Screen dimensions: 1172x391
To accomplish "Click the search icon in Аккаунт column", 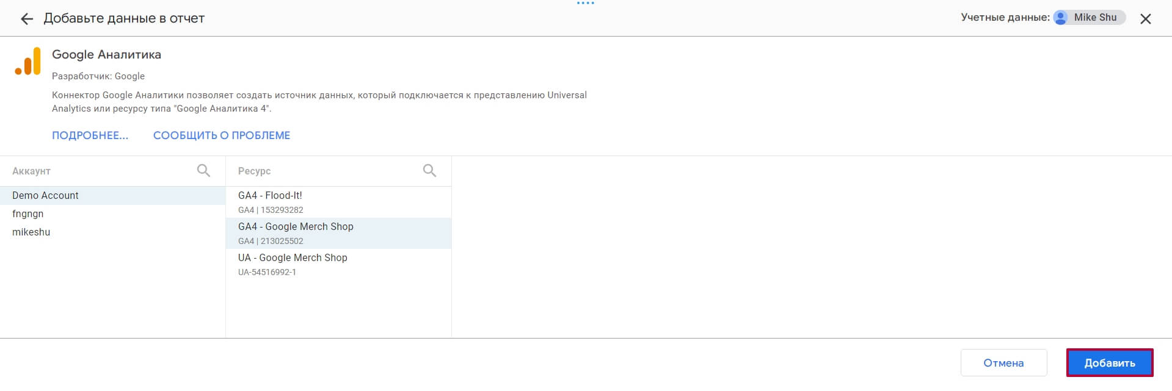I will coord(203,171).
